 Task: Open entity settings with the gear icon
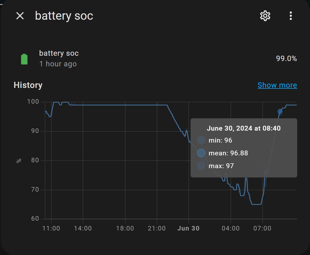tap(265, 16)
